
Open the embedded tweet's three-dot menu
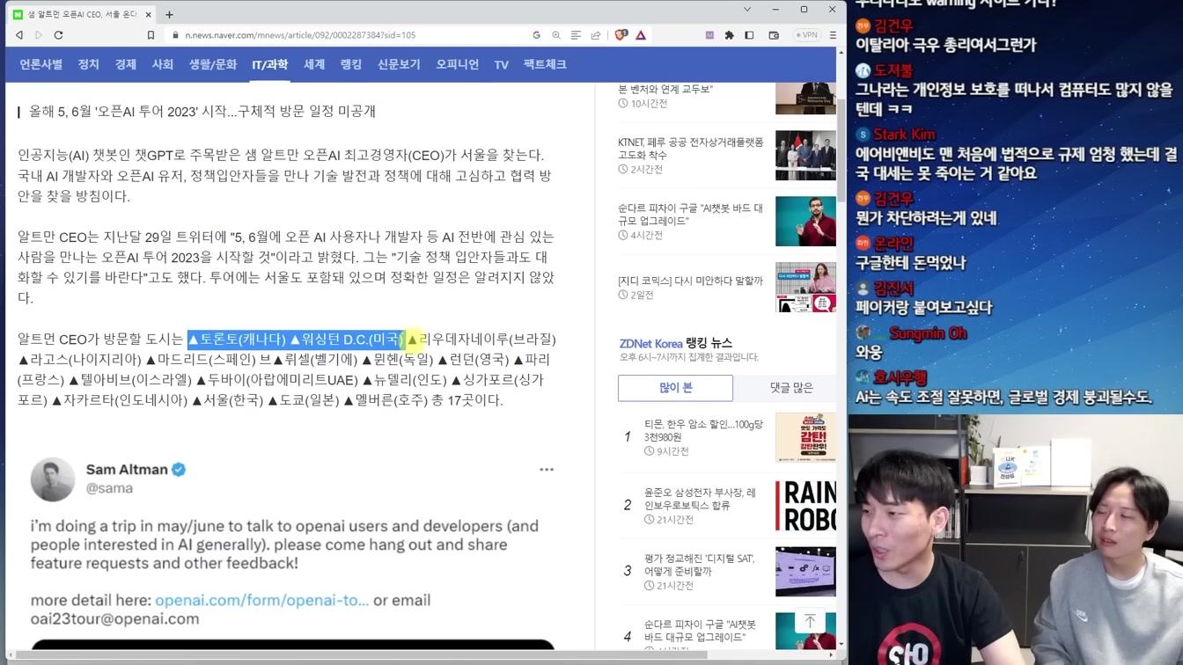coord(547,470)
